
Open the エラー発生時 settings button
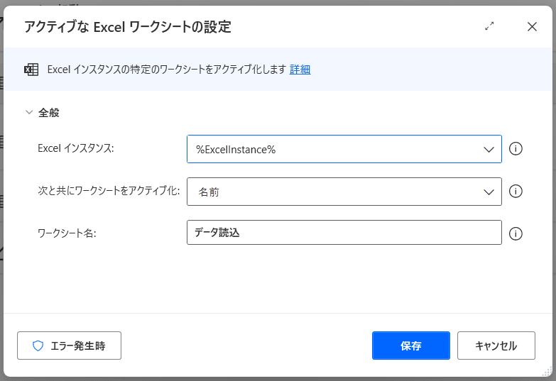[69, 346]
